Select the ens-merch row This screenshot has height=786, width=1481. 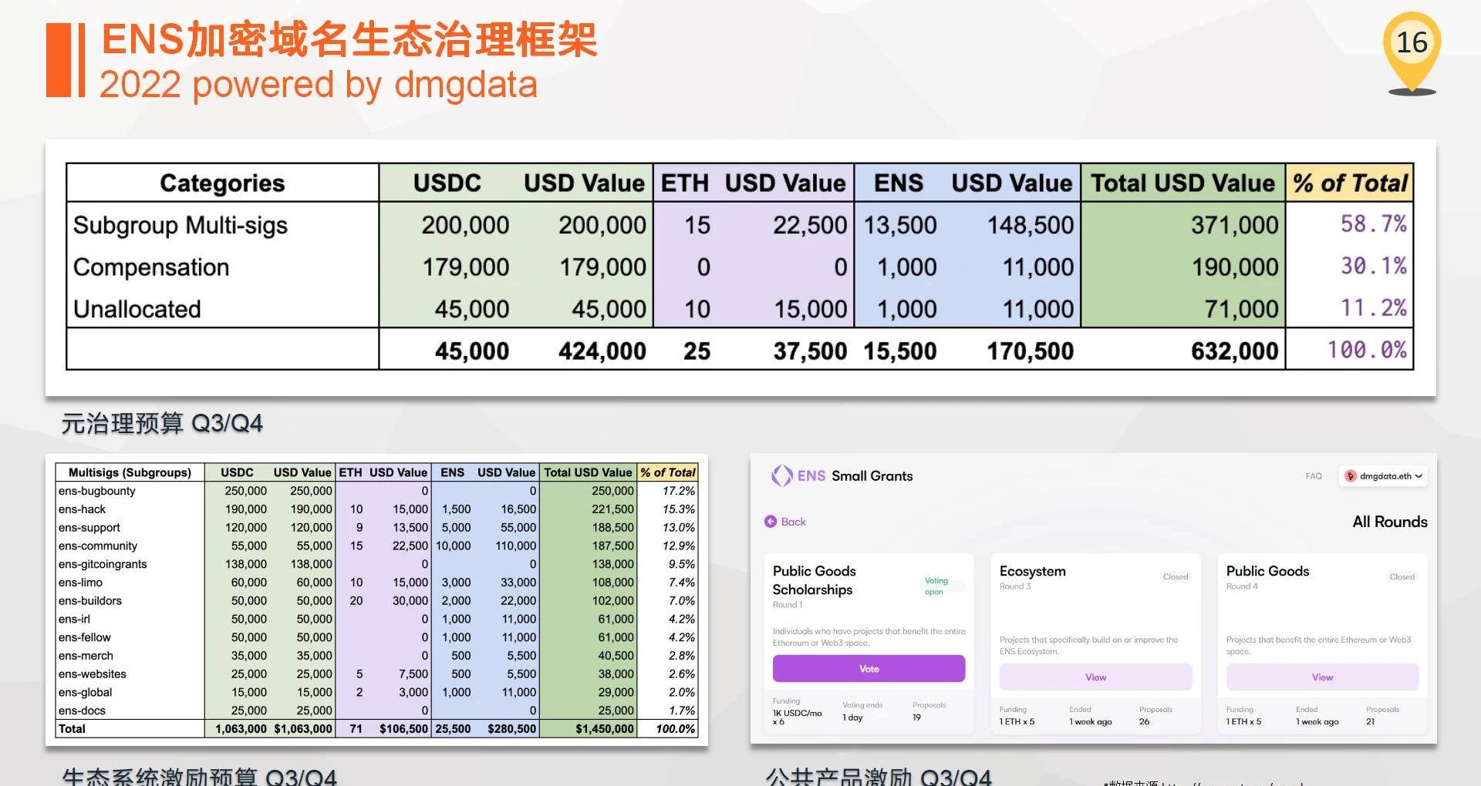tap(376, 656)
